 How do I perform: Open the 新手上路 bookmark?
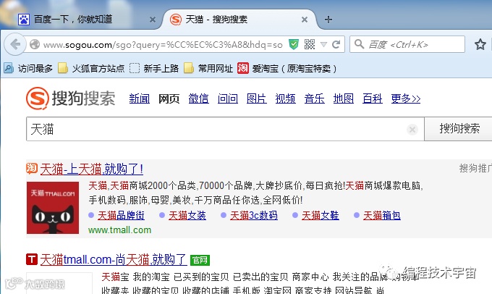(153, 68)
